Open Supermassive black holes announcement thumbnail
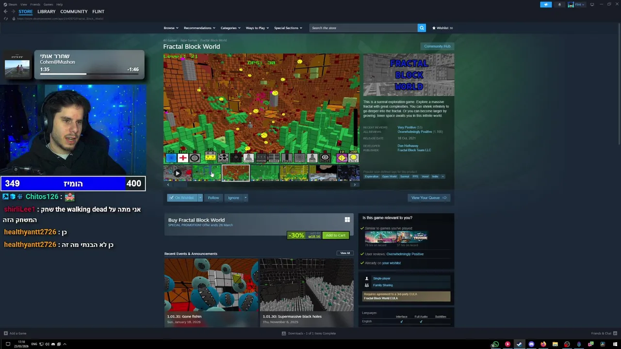Viewport: 621px width, 349px height. (307, 285)
